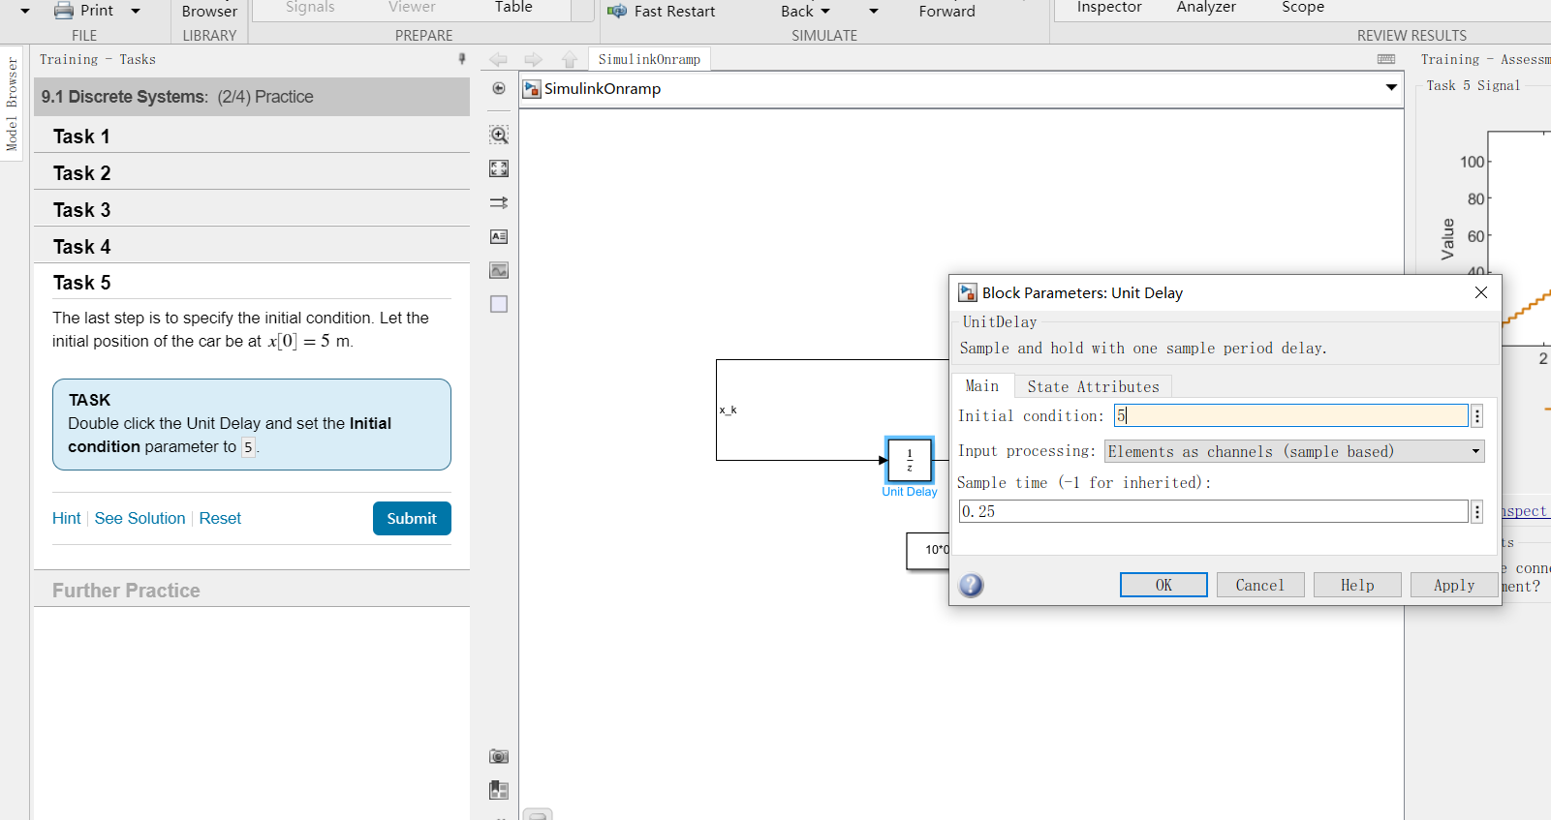Screen dimensions: 1551x820
Task: Click the x_k signal label
Action: point(728,410)
